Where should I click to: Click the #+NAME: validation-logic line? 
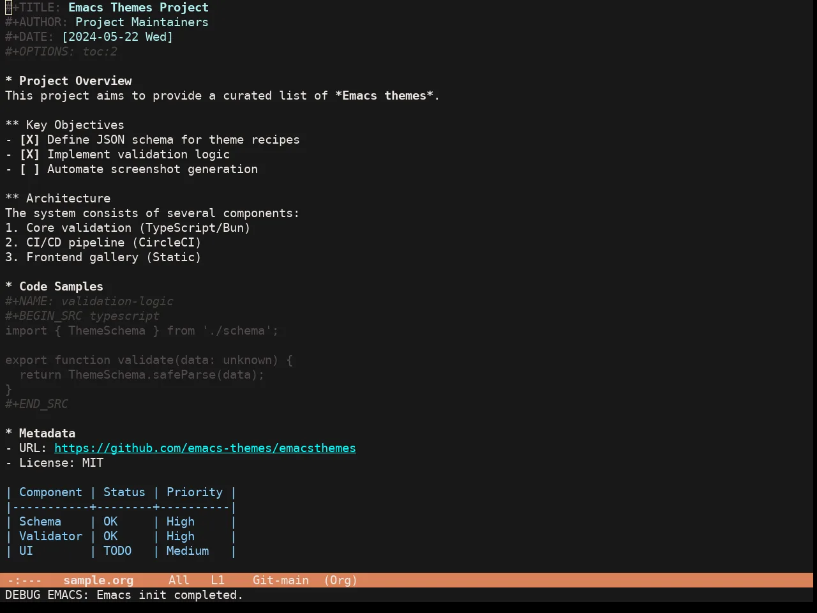click(89, 301)
